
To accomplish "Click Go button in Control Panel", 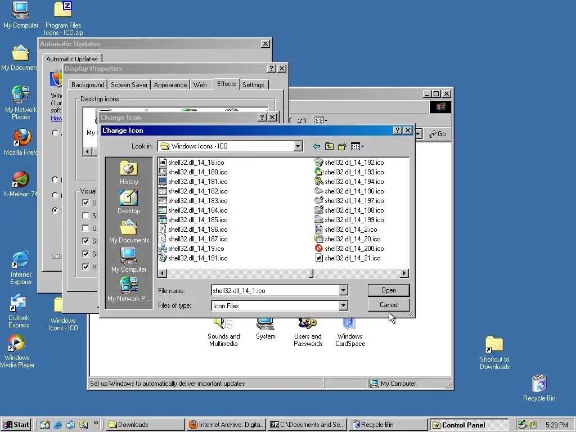I will 438,134.
